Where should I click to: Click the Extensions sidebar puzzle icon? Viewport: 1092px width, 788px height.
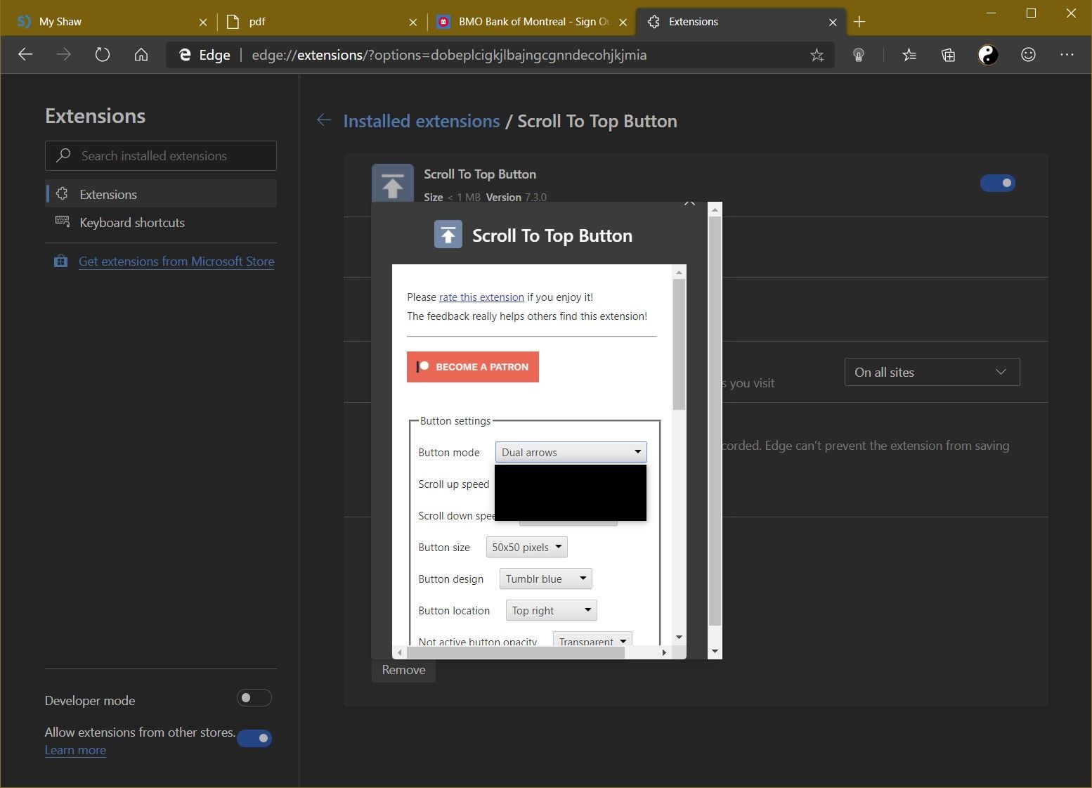point(63,194)
